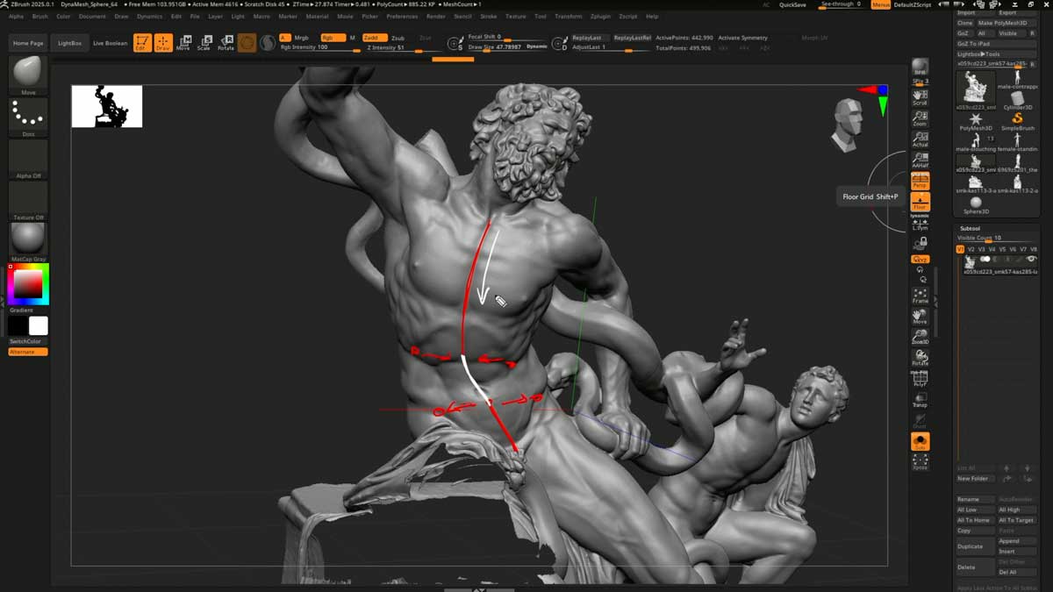
Task: Toggle Perspective (Persp) view
Action: (x=920, y=181)
